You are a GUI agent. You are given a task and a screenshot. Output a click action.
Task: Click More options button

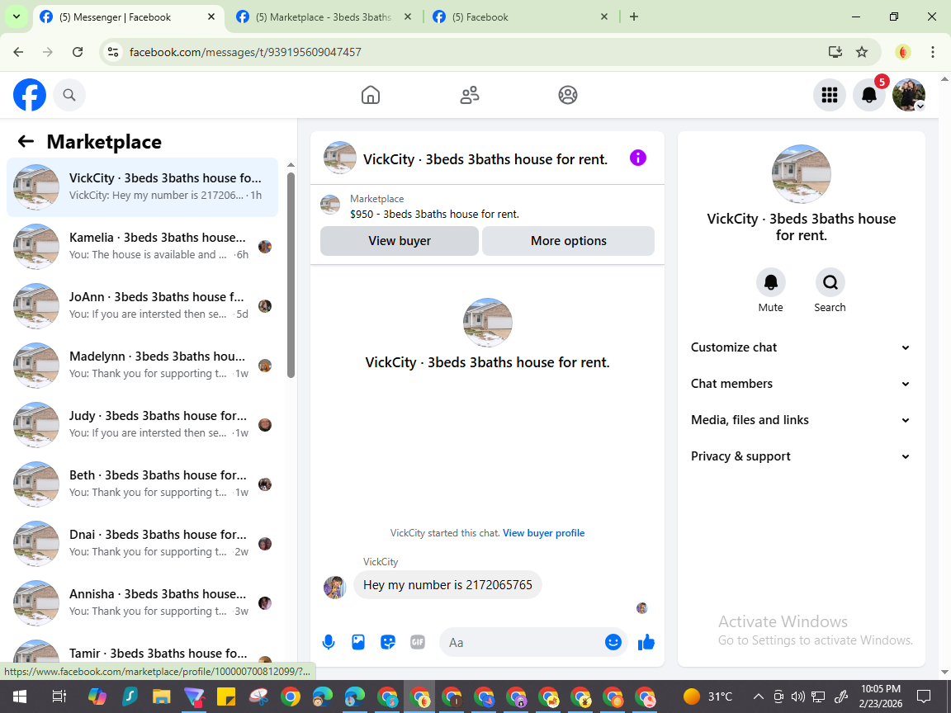click(x=568, y=241)
